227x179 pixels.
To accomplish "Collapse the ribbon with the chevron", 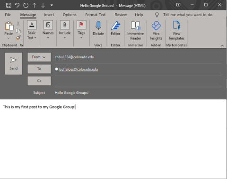I will tap(222, 45).
